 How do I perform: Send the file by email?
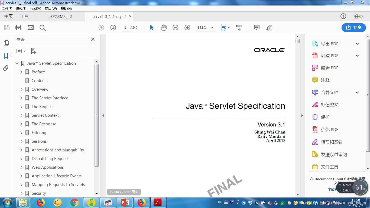pos(30,27)
